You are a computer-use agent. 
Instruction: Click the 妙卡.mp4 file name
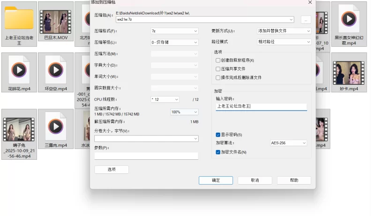349,89
